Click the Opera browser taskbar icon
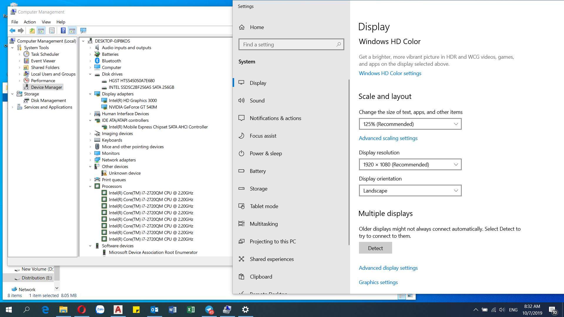 coord(82,309)
